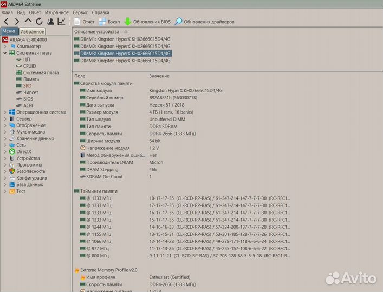Collapse the Системная плата tree node

(x=5, y=53)
